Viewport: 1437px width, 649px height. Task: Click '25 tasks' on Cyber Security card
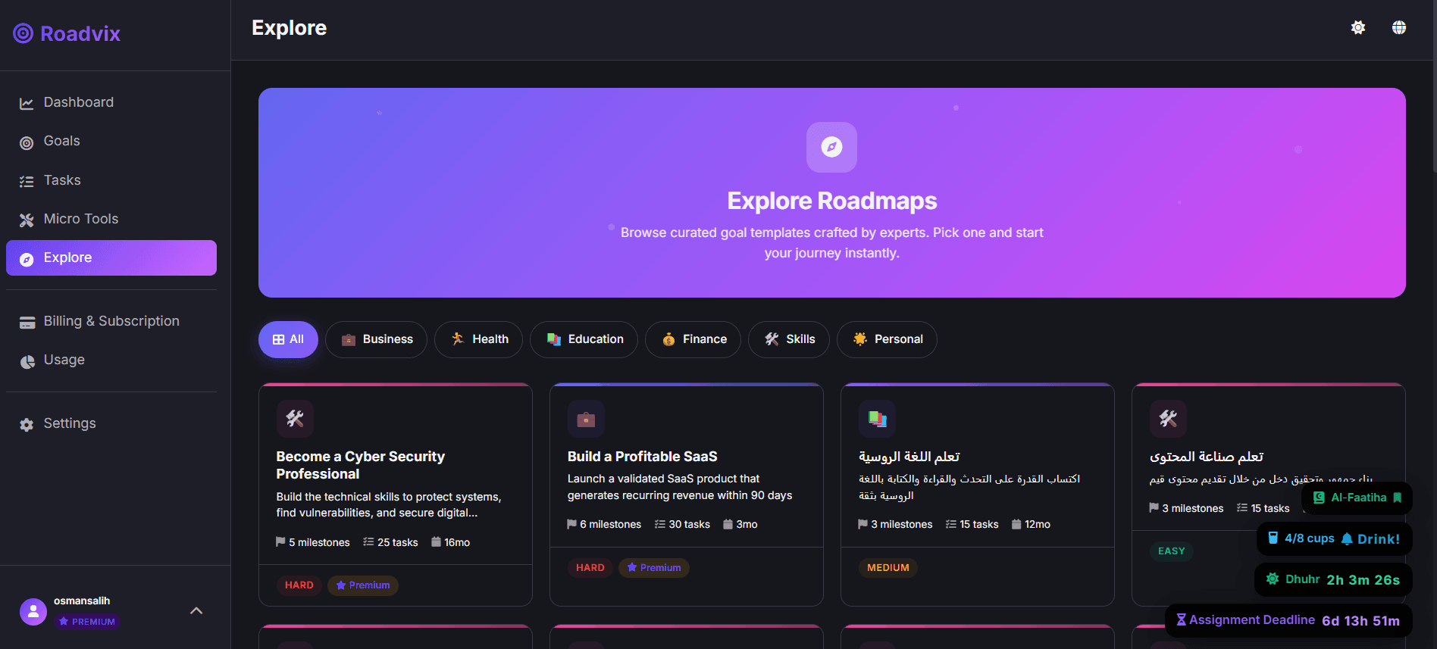pyautogui.click(x=390, y=542)
